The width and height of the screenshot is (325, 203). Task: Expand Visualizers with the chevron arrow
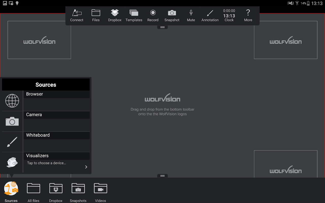pos(86,167)
